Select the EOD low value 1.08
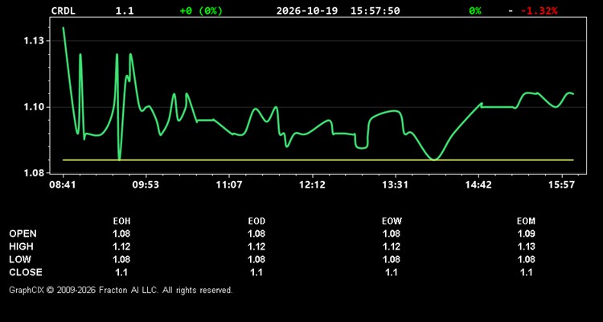 (256, 259)
